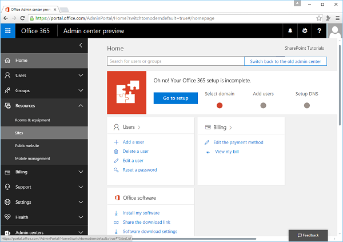The image size is (343, 242).
Task: Expand the Admin centers chevron
Action: click(81, 233)
